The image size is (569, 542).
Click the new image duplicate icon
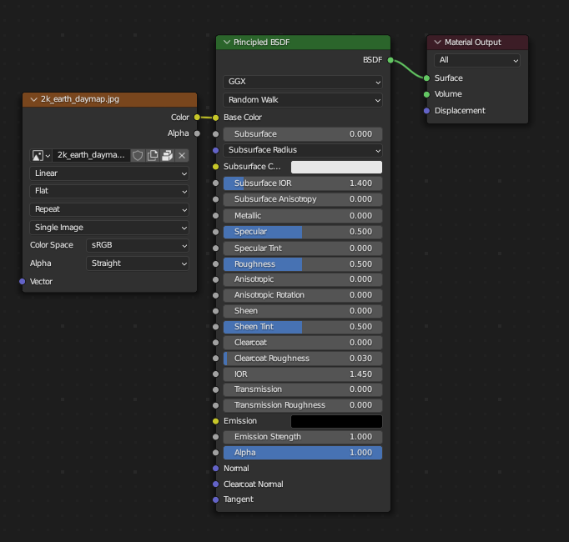pos(153,155)
